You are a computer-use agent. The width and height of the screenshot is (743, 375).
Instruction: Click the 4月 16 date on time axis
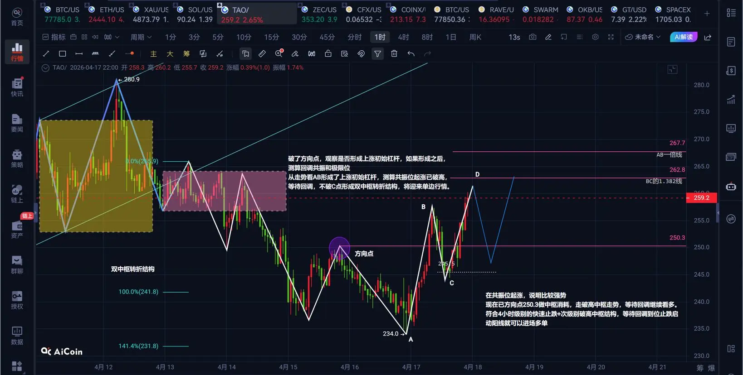coord(349,367)
